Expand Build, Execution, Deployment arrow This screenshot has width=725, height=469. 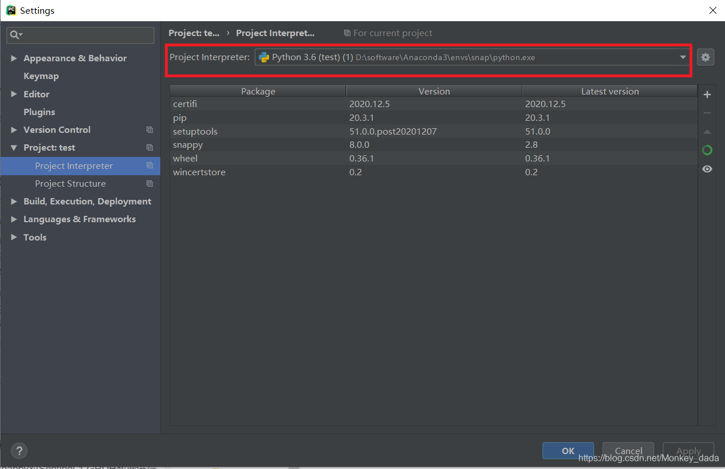14,202
